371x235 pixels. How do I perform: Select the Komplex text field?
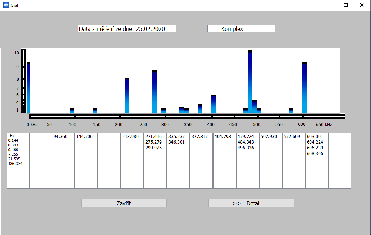coord(241,29)
